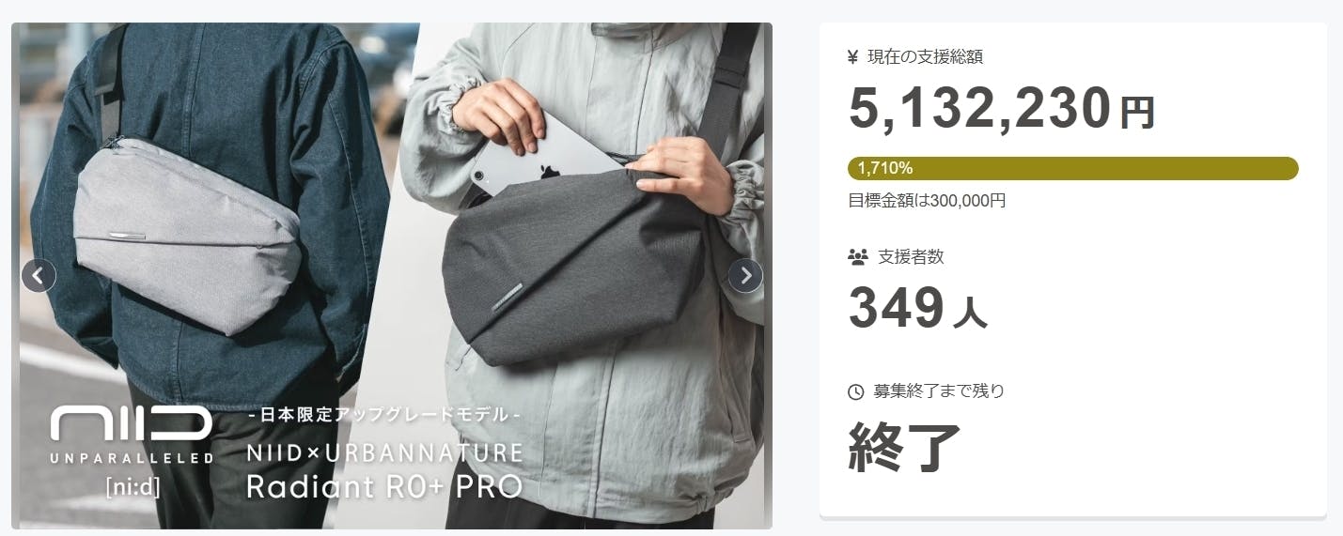The image size is (1343, 536).
Task: Click the supporters people icon
Action: click(856, 256)
